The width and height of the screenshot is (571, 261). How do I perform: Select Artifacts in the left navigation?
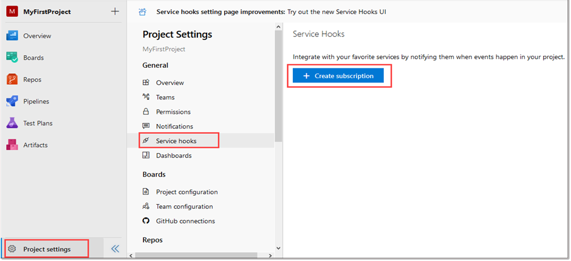[x=35, y=145]
